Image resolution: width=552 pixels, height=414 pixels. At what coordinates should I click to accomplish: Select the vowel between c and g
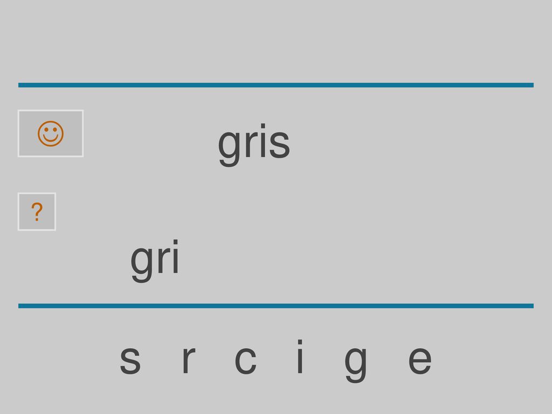(x=300, y=356)
